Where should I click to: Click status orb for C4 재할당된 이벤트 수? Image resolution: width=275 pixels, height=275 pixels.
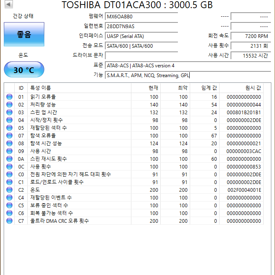[9, 197]
